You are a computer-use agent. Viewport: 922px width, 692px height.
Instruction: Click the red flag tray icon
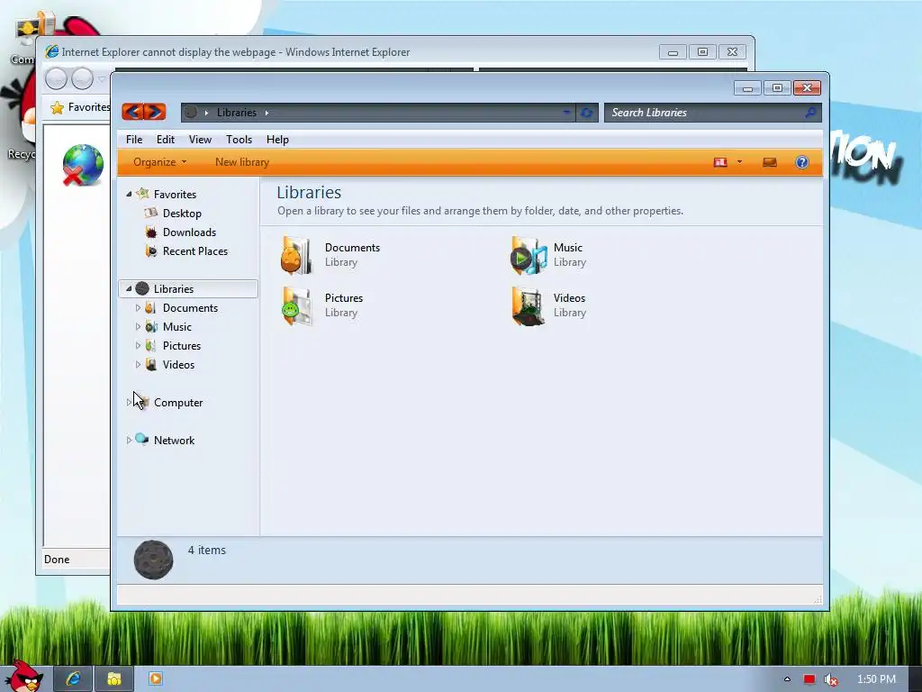[x=809, y=679]
